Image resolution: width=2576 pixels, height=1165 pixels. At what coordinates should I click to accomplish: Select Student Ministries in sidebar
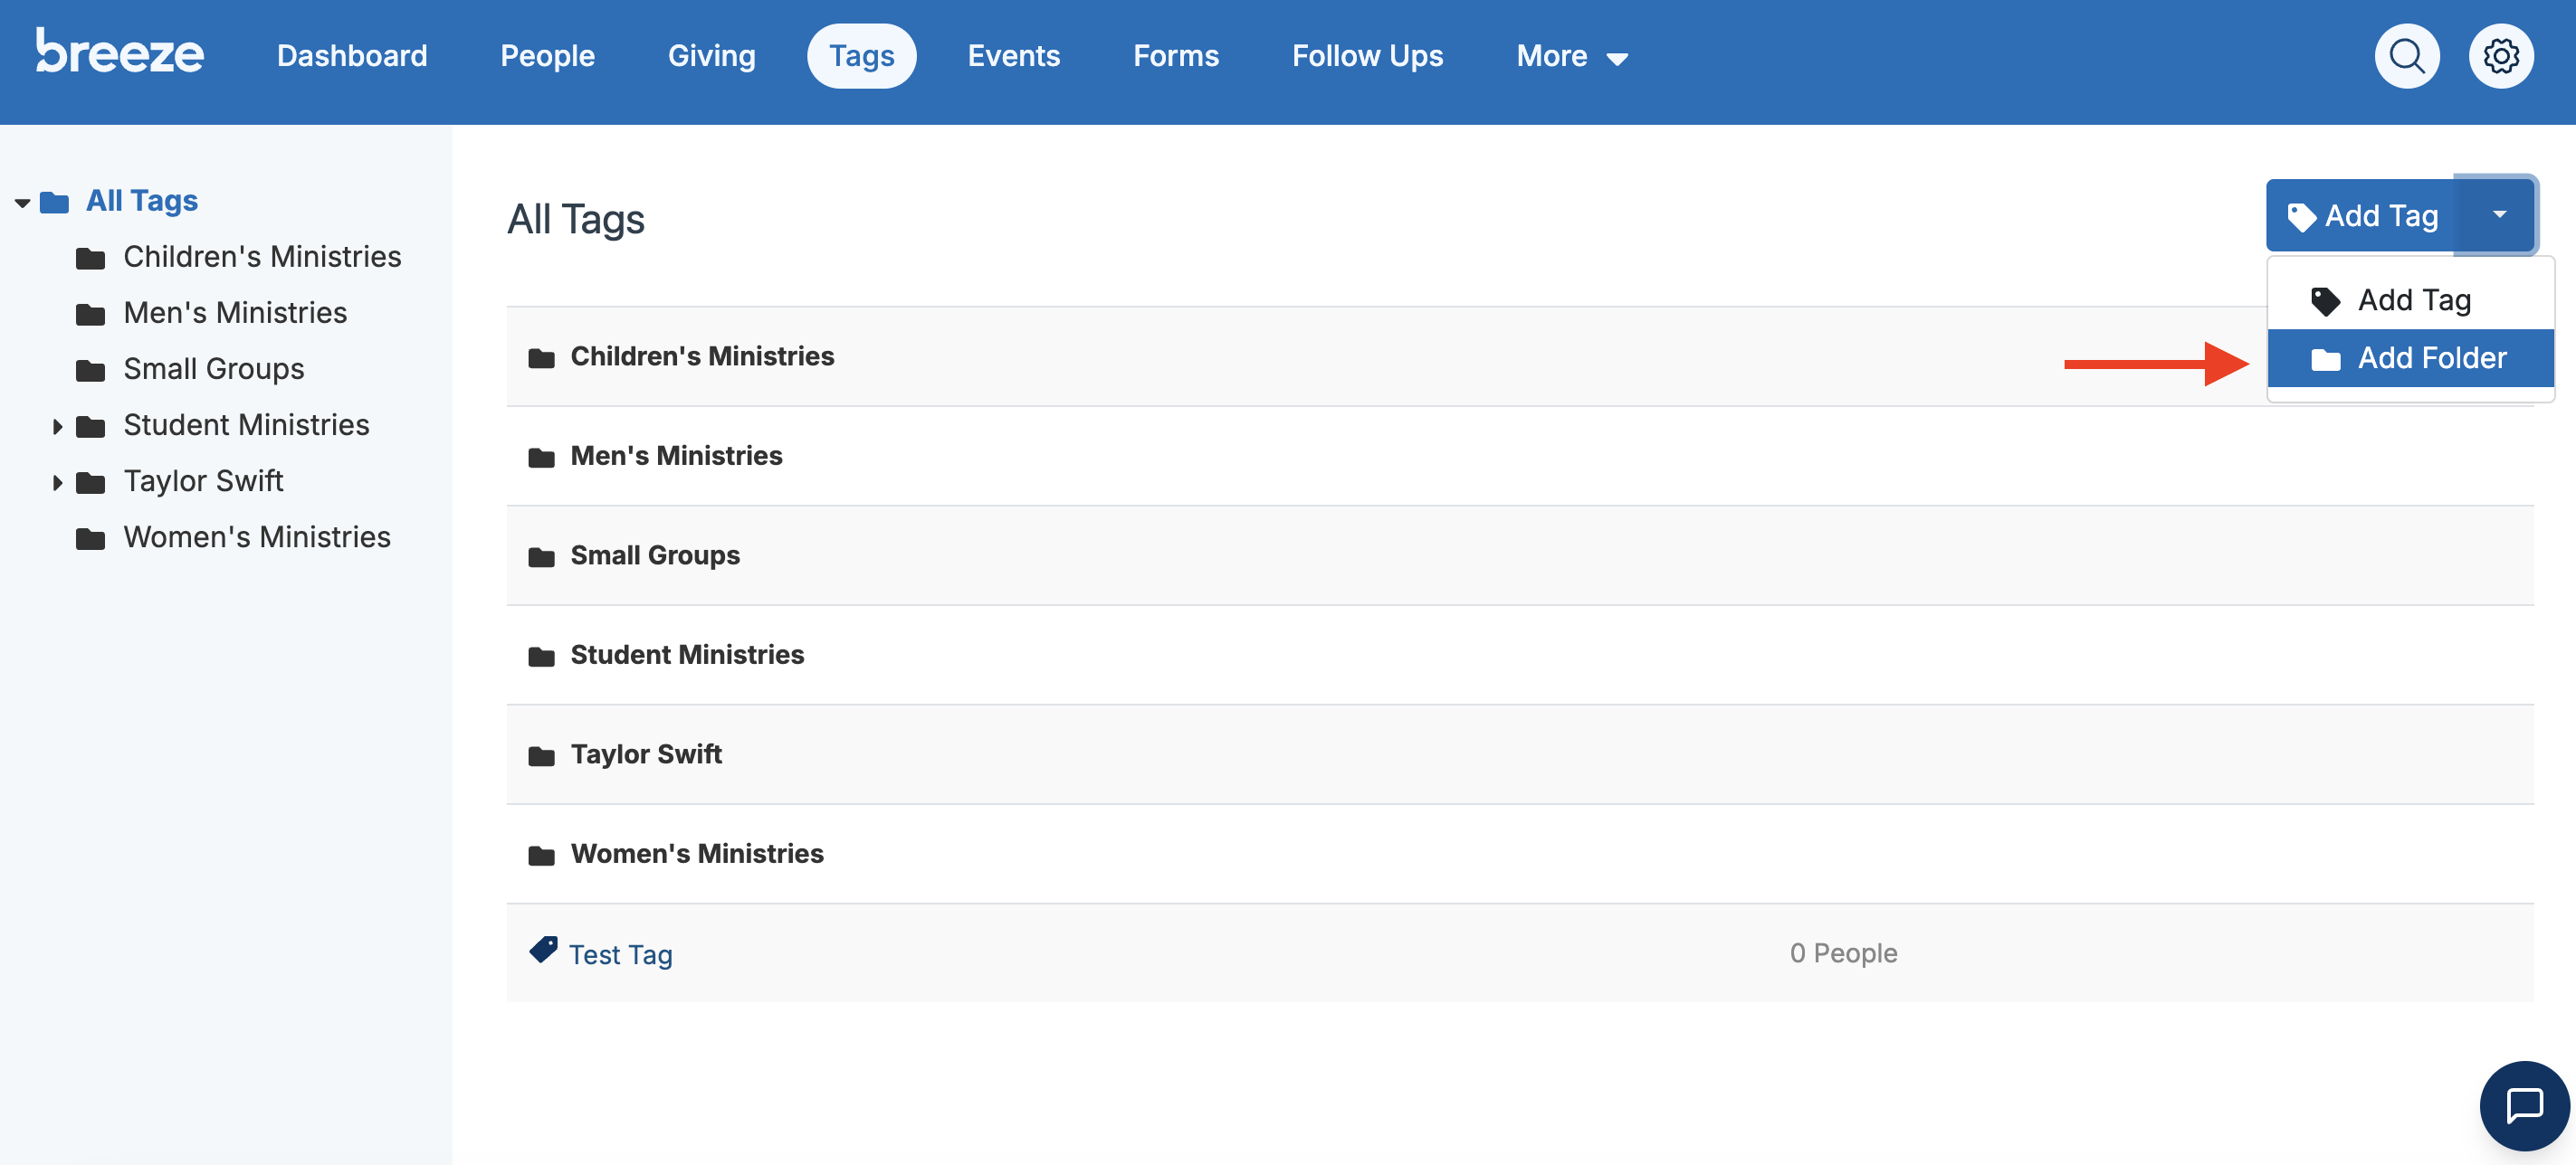point(246,424)
